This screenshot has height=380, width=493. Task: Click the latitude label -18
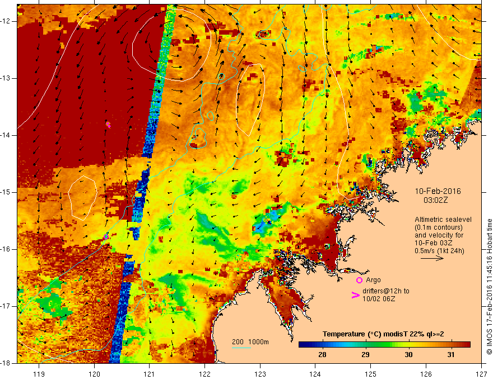(6, 363)
